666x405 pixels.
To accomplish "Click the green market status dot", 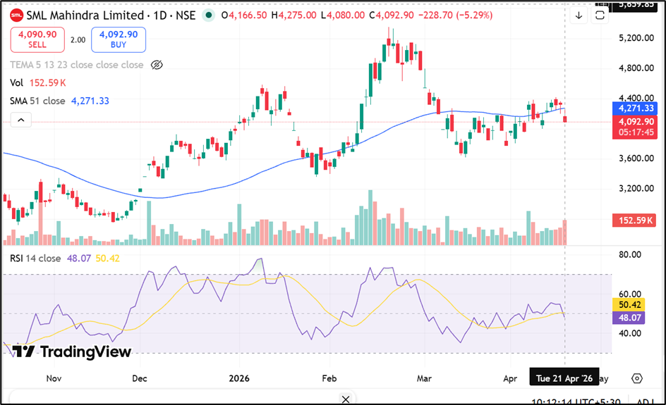I will click(208, 15).
